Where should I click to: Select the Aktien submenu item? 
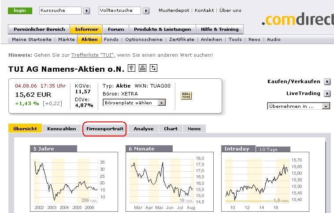point(89,39)
